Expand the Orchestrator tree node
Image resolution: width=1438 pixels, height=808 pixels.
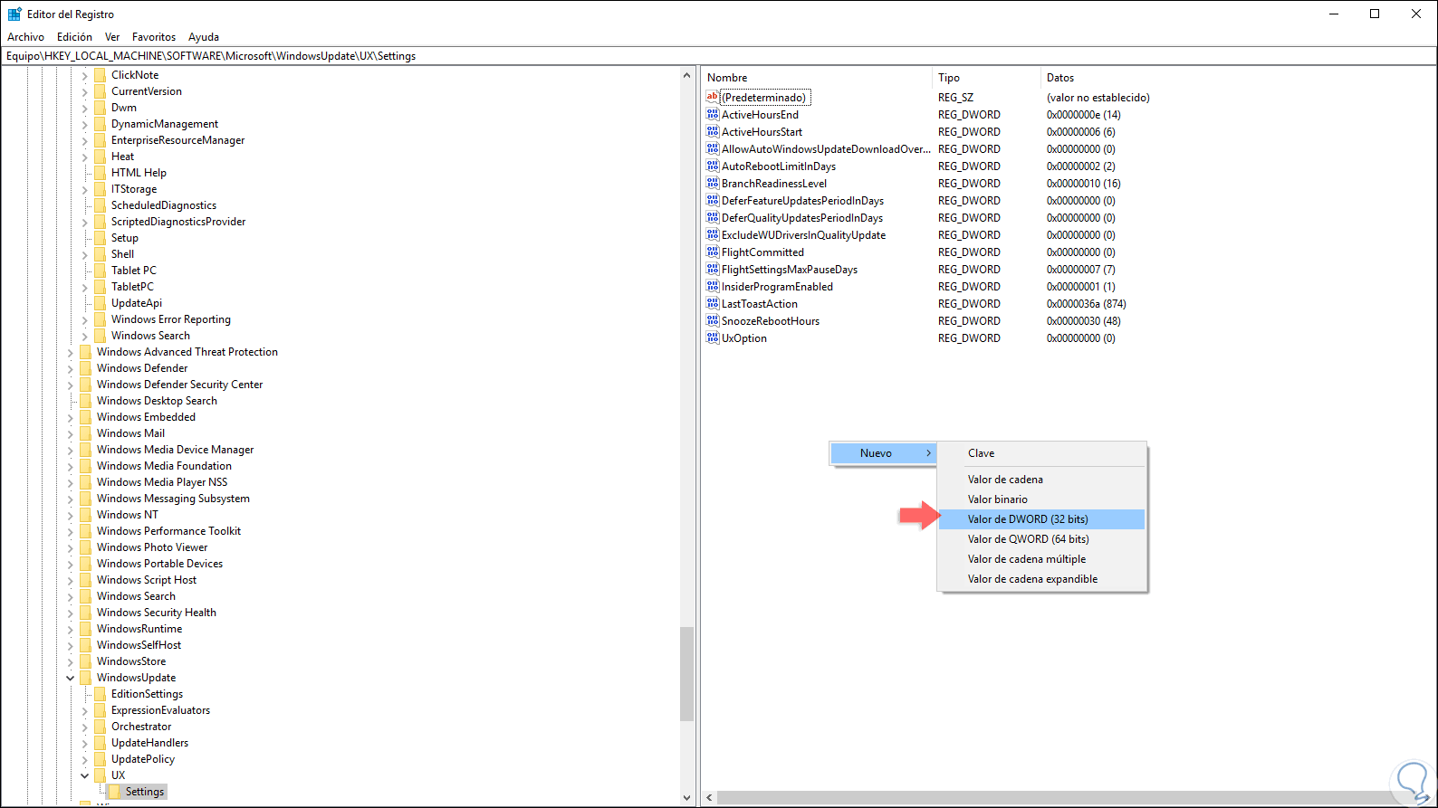click(85, 727)
